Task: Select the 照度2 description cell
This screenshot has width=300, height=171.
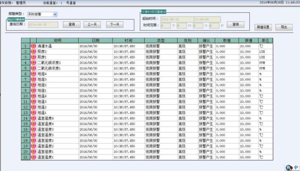Action: click(57, 52)
